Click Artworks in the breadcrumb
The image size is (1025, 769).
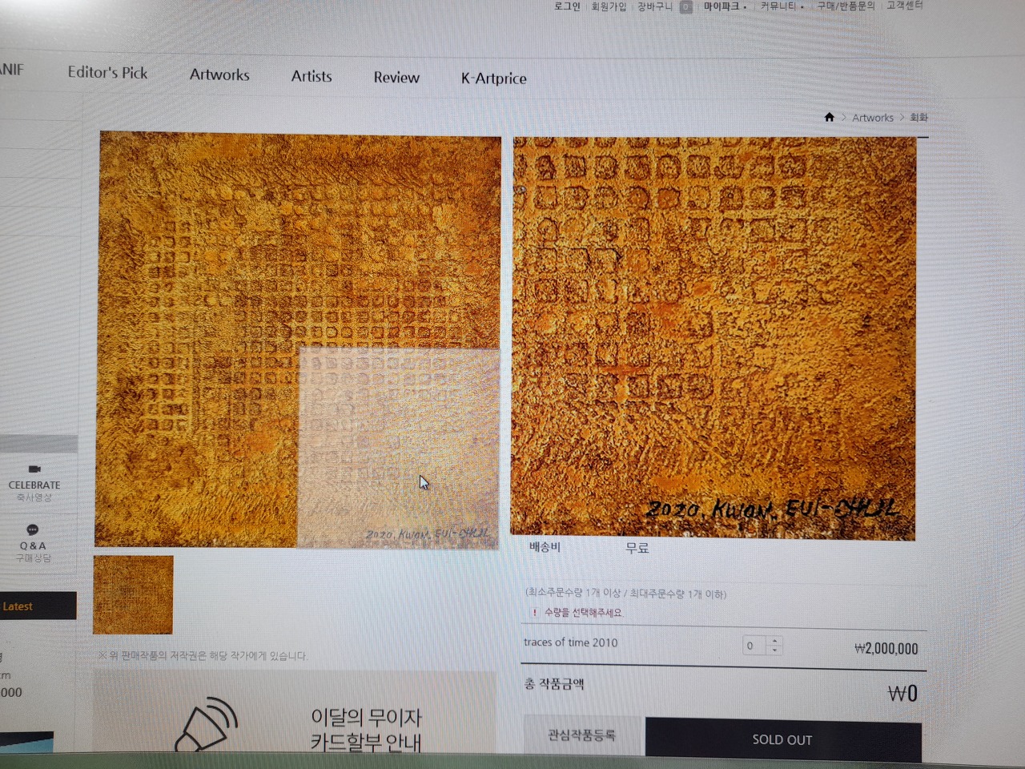(x=873, y=118)
